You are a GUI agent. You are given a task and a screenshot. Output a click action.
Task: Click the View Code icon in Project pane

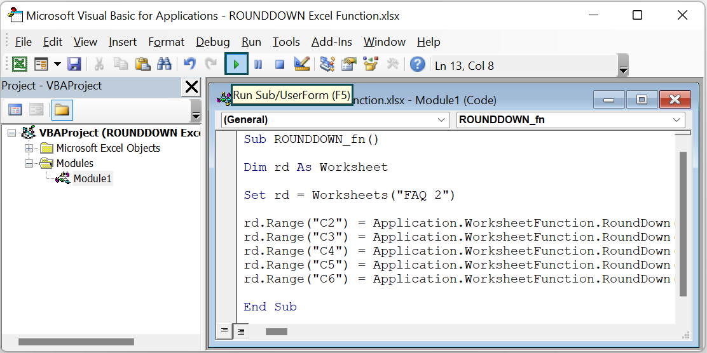pos(15,109)
